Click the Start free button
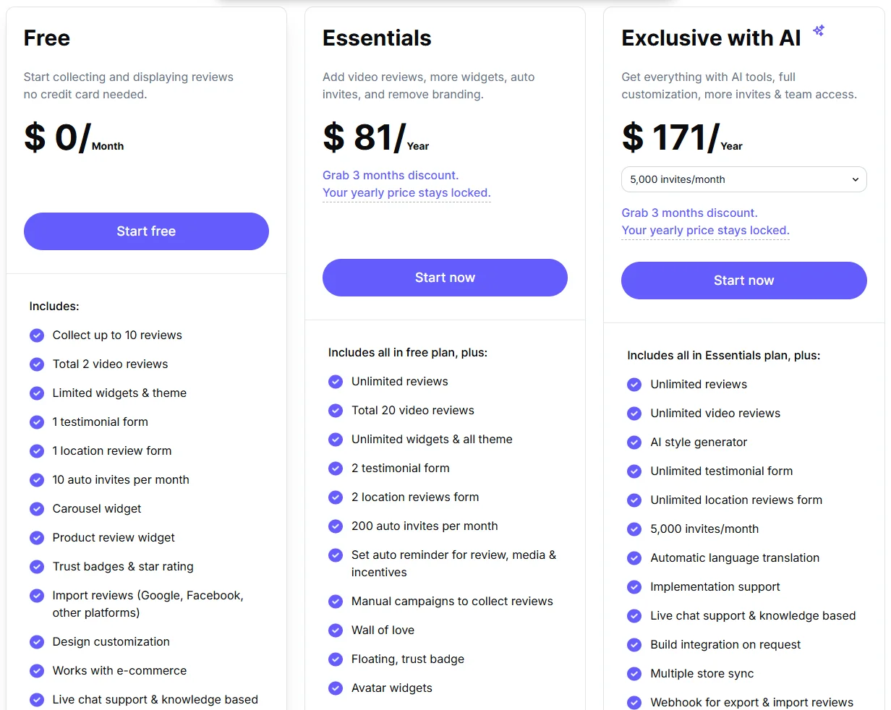Screen dimensions: 891x710 click(x=146, y=231)
